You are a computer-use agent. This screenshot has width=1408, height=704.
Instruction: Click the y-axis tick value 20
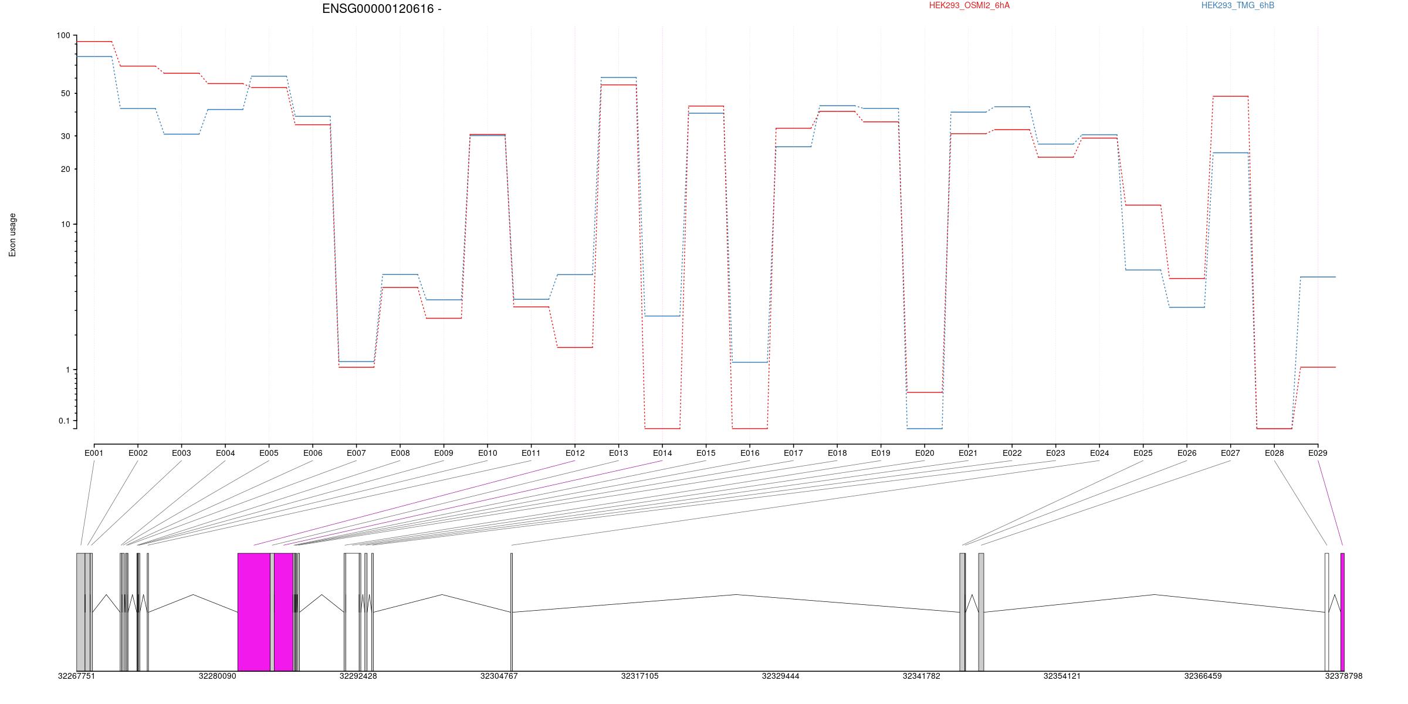65,169
